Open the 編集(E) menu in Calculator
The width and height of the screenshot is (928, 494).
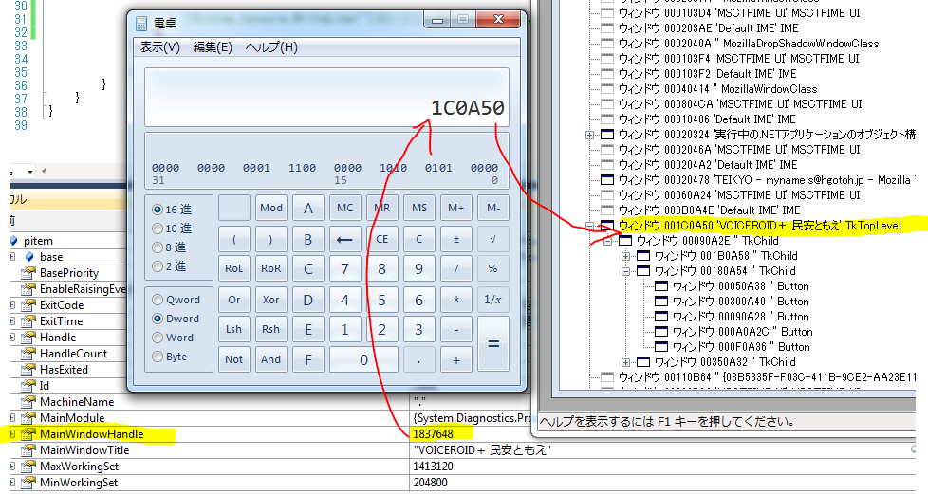(213, 47)
